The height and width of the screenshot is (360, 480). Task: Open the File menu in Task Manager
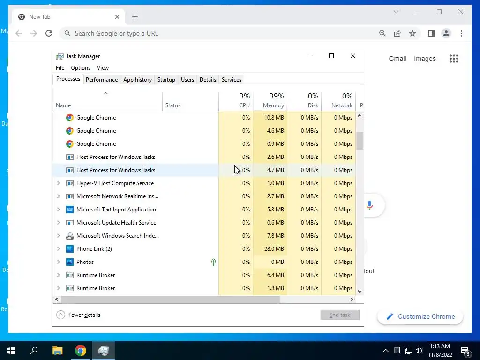coord(60,68)
